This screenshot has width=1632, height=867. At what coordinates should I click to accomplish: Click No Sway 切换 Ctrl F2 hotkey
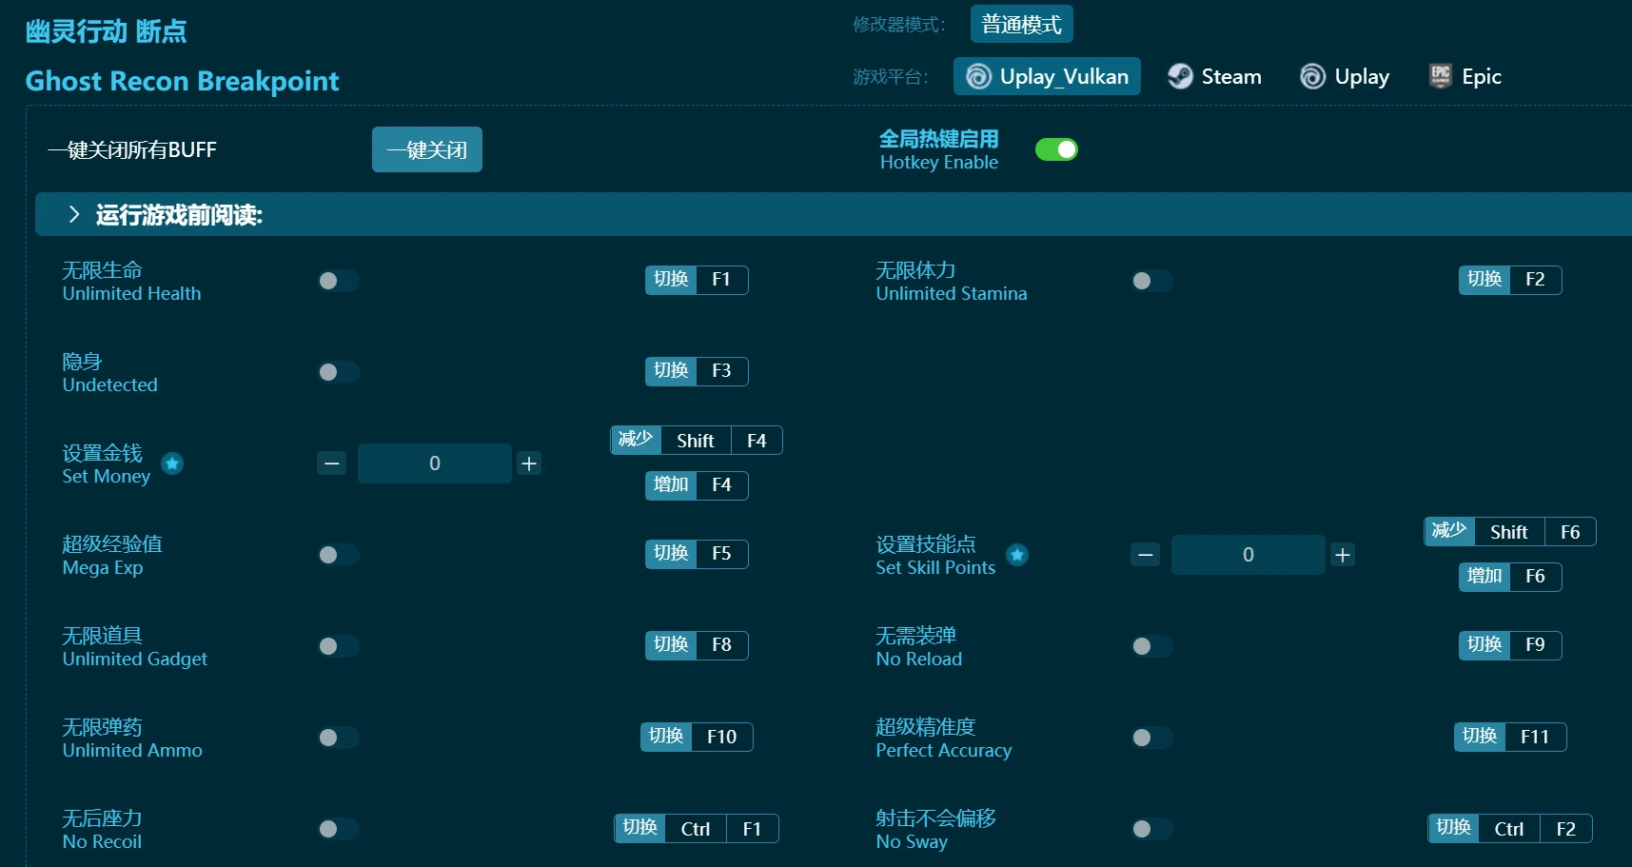click(1510, 828)
